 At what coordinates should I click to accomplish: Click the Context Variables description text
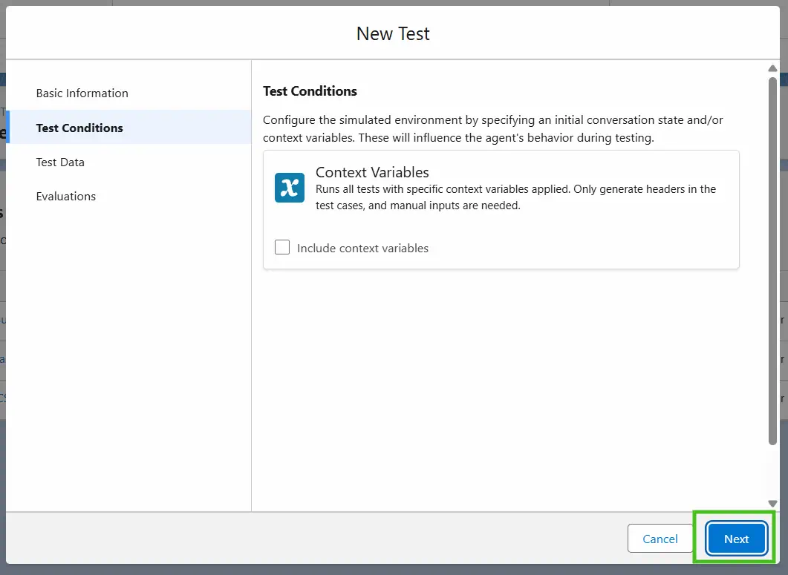(515, 197)
